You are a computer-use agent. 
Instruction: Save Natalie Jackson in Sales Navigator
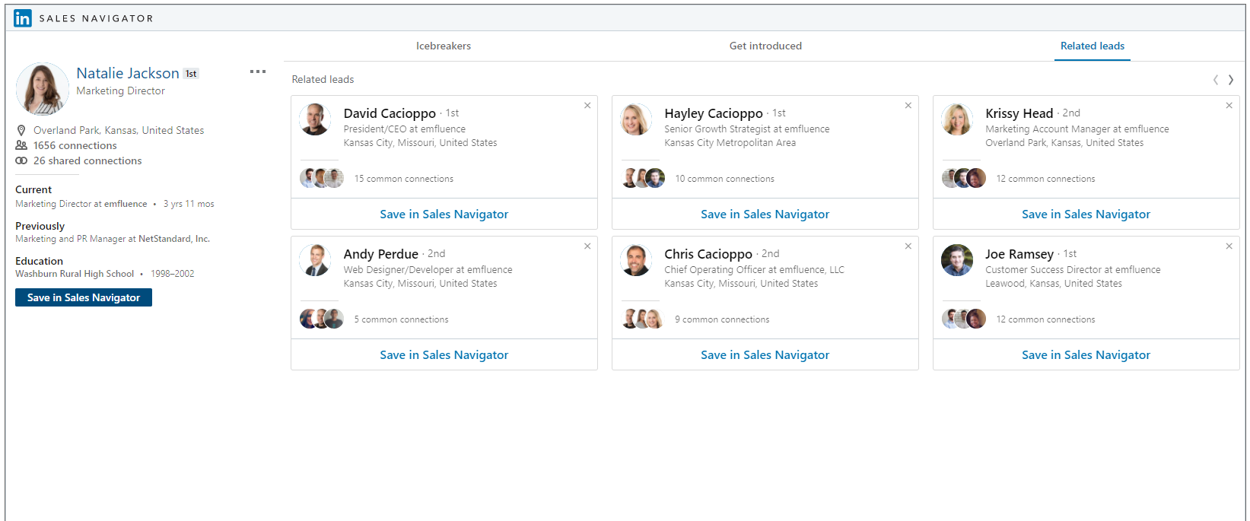pyautogui.click(x=84, y=297)
